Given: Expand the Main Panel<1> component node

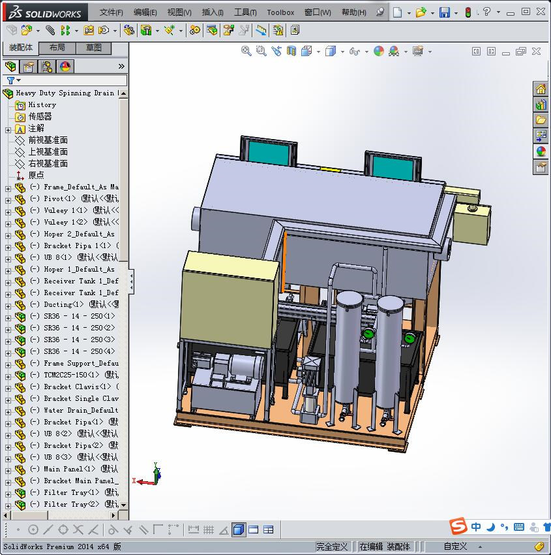Looking at the screenshot, I should (x=8, y=469).
